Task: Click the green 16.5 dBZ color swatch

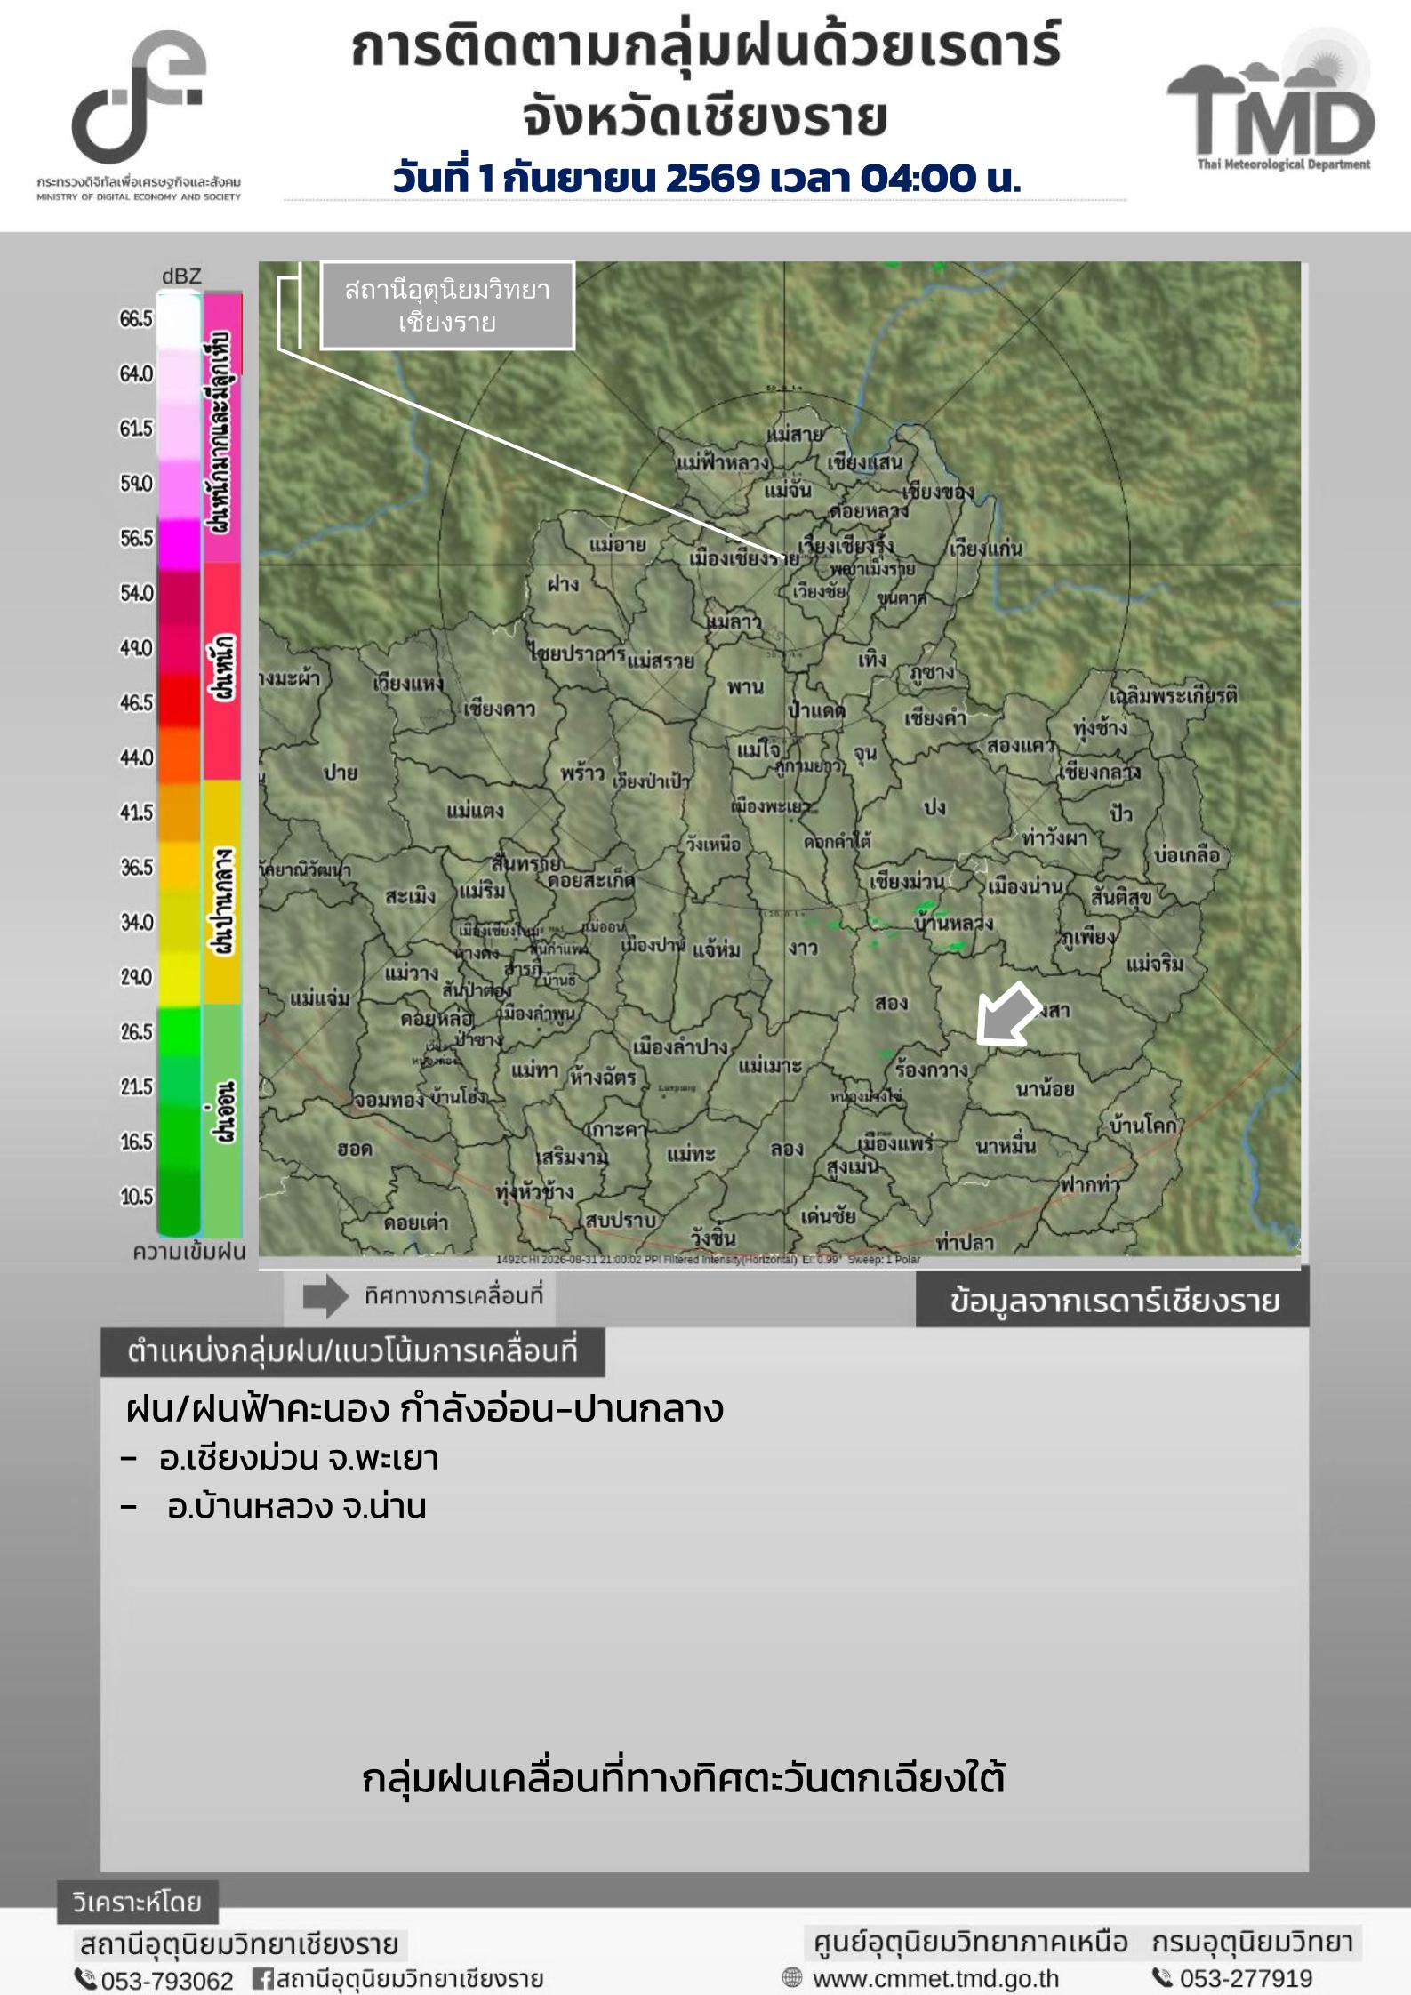Action: pos(179,1142)
